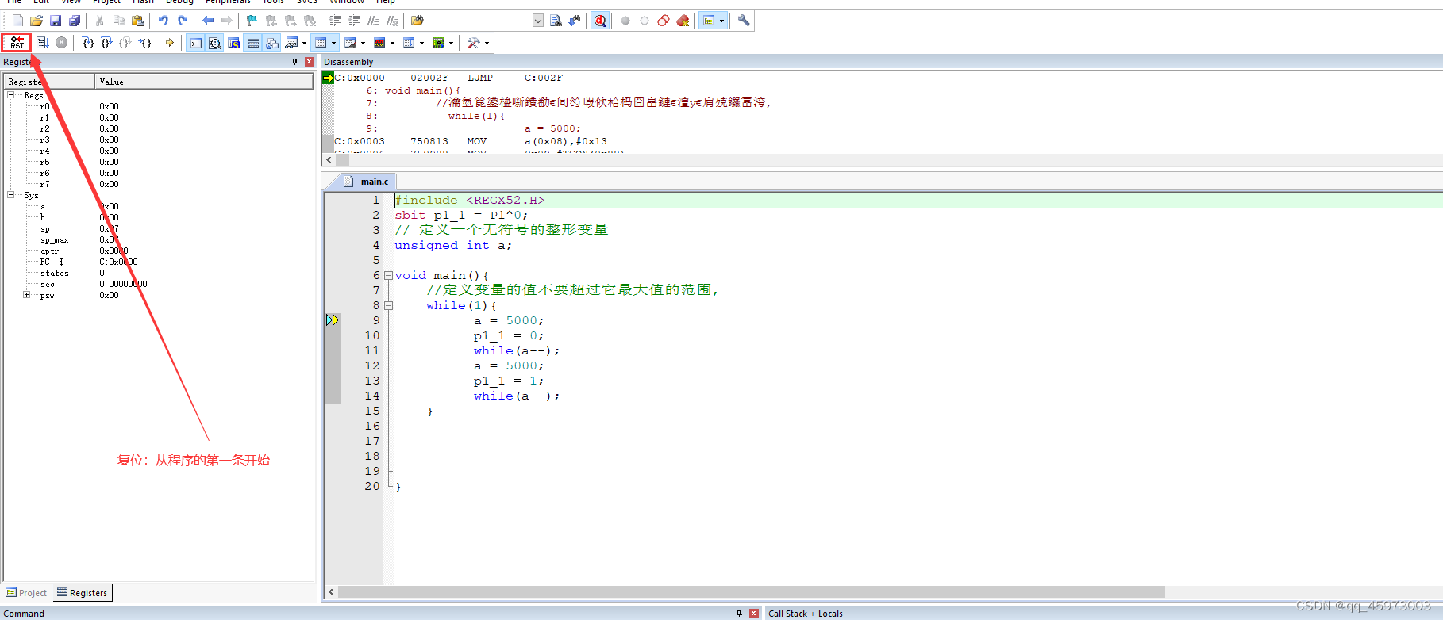Screen dimensions: 1443x620
Task: Open the Memory Windows dropdown arrow
Action: [x=334, y=43]
